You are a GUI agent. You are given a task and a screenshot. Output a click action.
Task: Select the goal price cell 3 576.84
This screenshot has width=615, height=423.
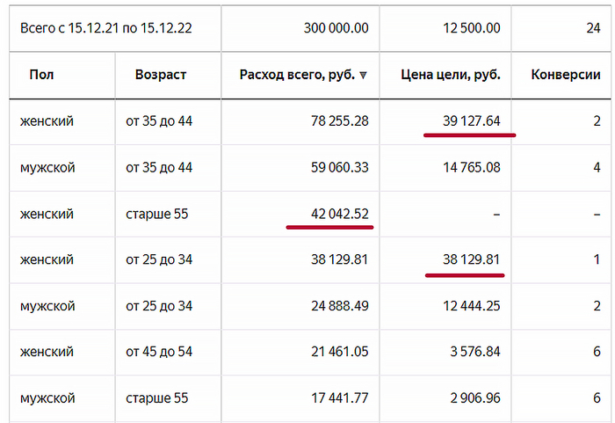pos(474,352)
